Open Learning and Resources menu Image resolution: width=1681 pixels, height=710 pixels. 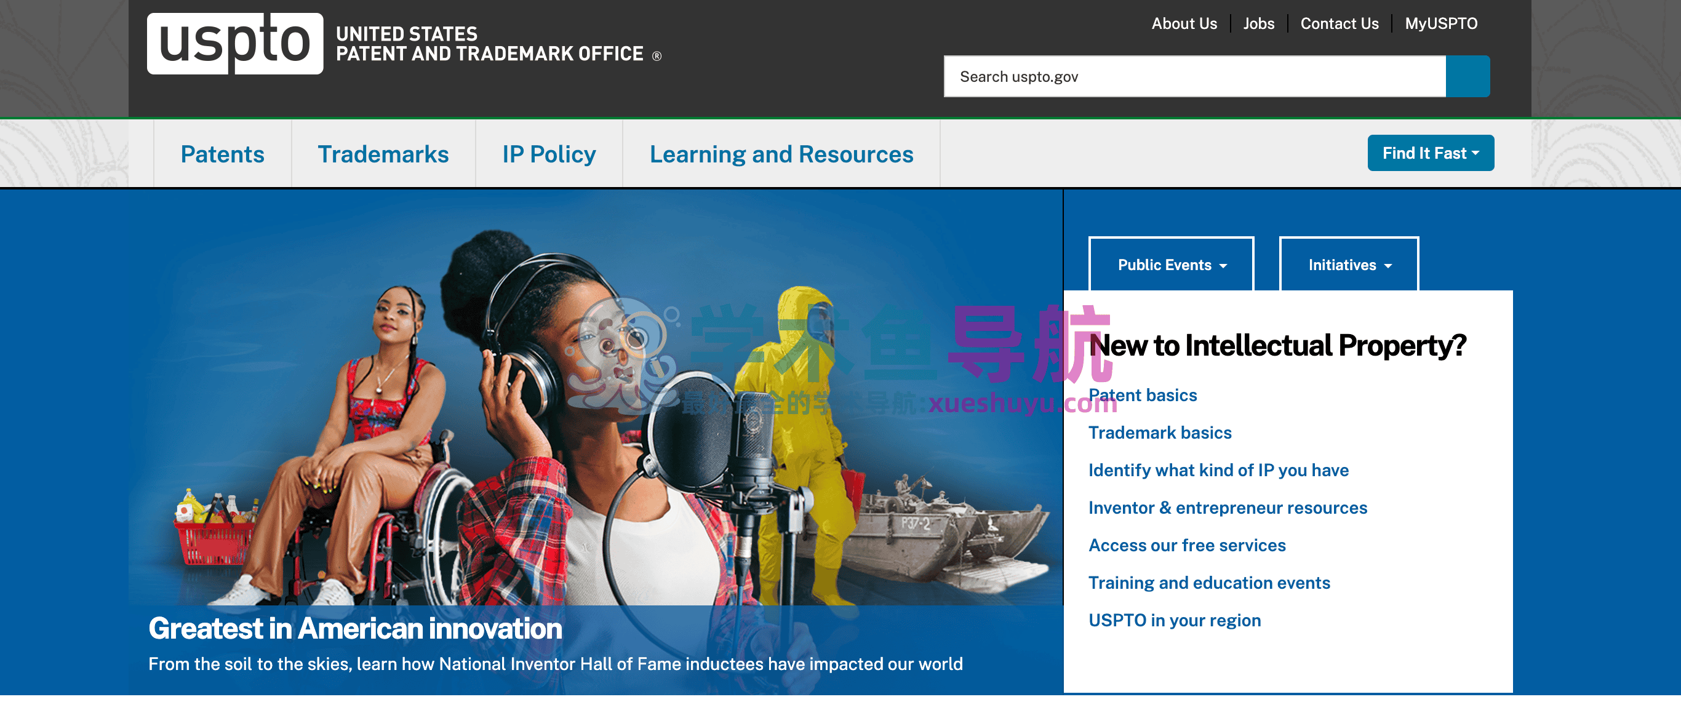(x=780, y=154)
